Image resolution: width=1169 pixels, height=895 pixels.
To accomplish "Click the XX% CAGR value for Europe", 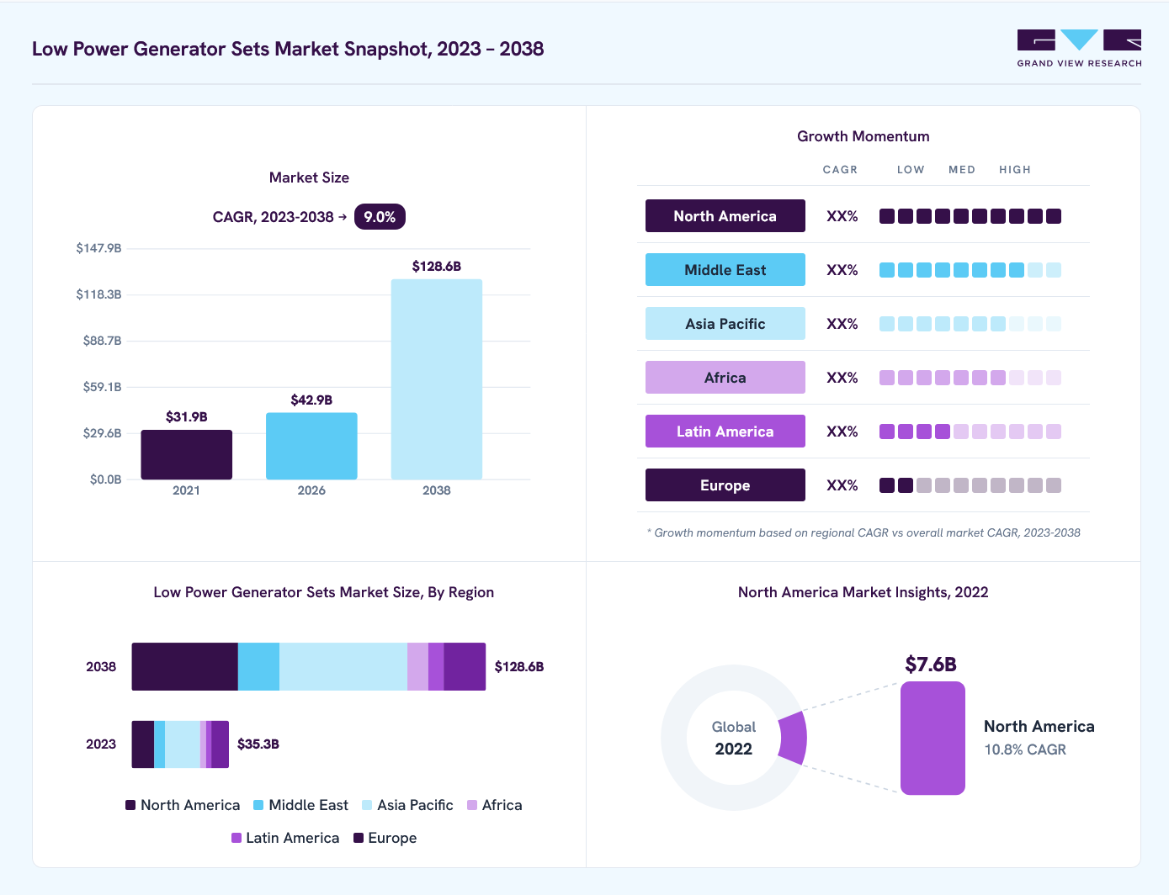I will tap(842, 485).
